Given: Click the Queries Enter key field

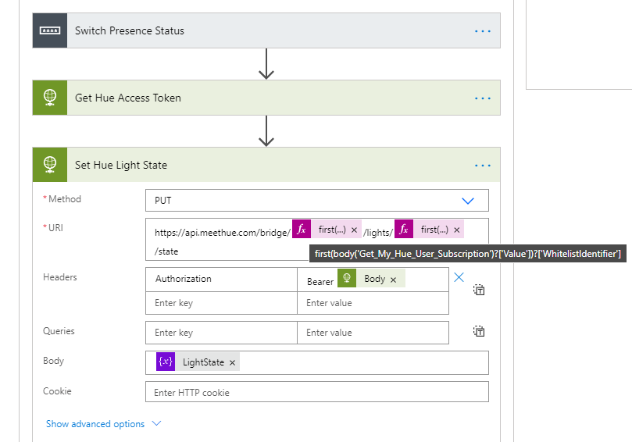Looking at the screenshot, I should 221,333.
